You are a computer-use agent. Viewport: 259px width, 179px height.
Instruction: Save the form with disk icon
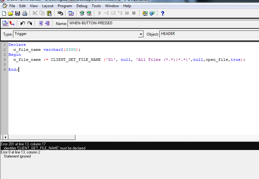[x=17, y=13]
